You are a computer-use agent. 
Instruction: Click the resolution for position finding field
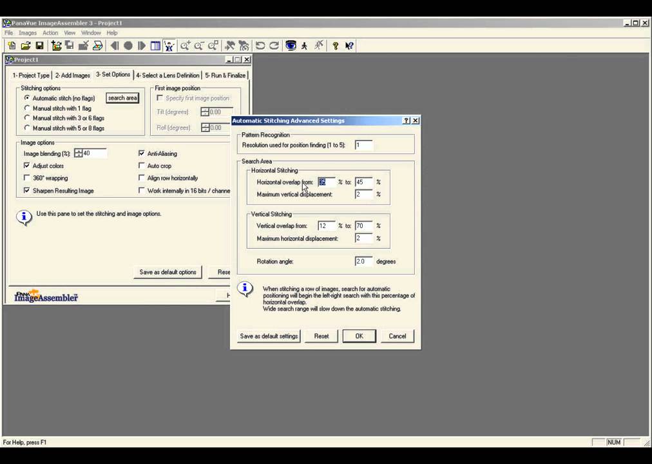(x=364, y=145)
